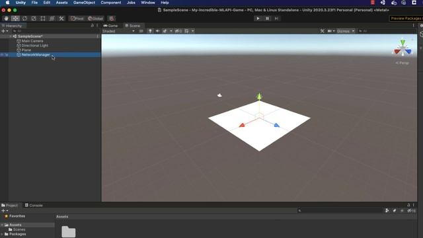
Task: Focus the Scene view search field
Action: [387, 31]
